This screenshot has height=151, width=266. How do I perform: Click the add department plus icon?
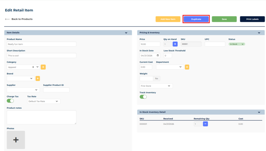[187, 67]
